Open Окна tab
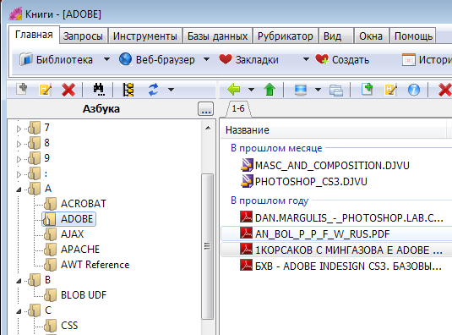The width and height of the screenshot is (452, 335). point(371,36)
